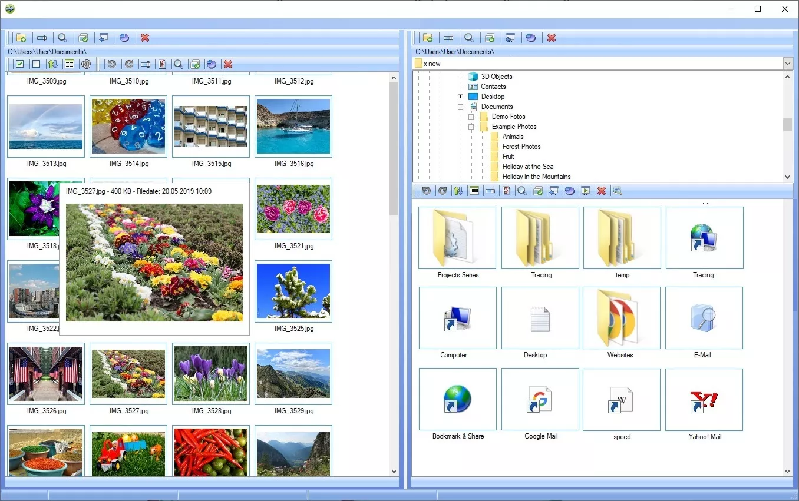Select the IMG_3527.jpg thumbnail
The width and height of the screenshot is (799, 501).
[x=128, y=374]
